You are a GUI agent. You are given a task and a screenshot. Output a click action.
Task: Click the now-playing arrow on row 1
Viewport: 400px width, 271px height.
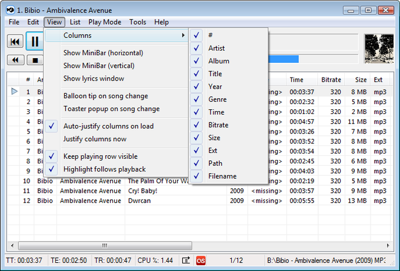(14, 91)
